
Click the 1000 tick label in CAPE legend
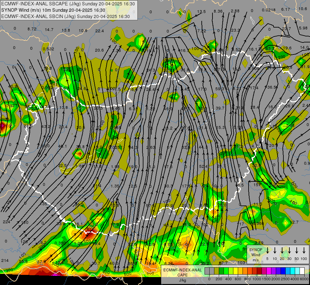[257, 279]
